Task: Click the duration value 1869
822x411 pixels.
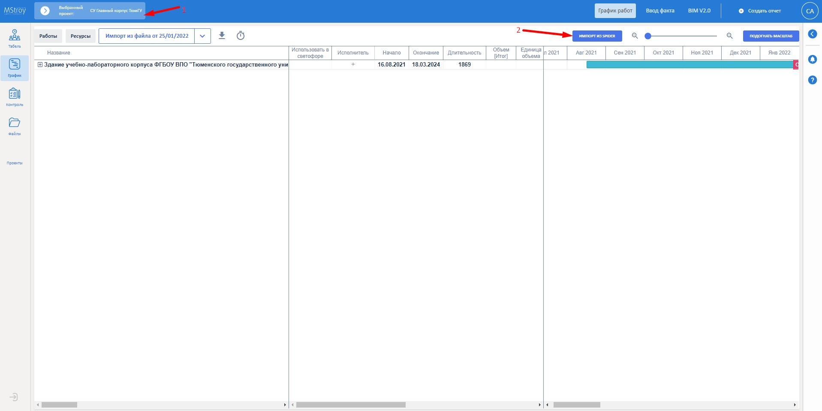Action: (464, 64)
